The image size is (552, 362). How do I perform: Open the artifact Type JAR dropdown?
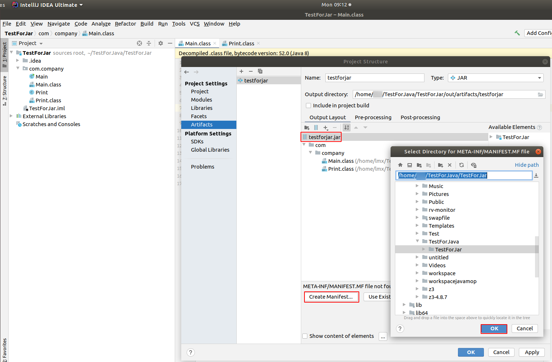click(x=496, y=78)
